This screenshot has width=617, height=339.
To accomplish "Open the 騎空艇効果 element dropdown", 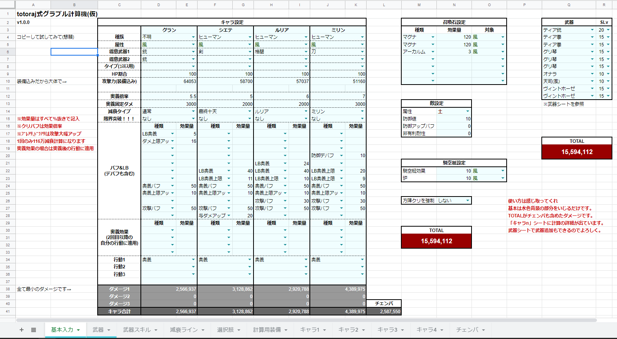I will [x=503, y=171].
